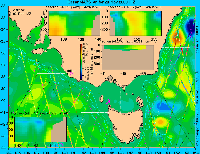Screen dimensions: 200x154
Task: Click the -38 latitude axis label
Action: tap(3, 77)
